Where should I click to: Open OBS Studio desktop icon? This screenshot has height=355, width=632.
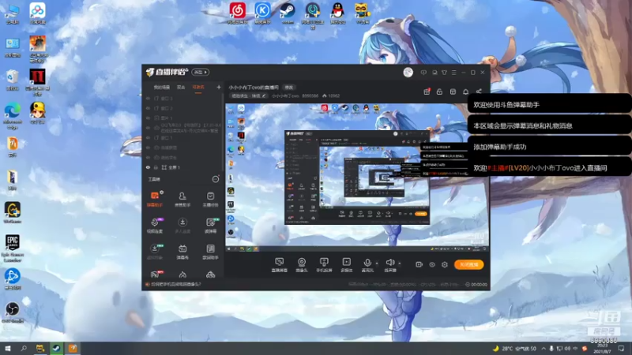(x=13, y=312)
